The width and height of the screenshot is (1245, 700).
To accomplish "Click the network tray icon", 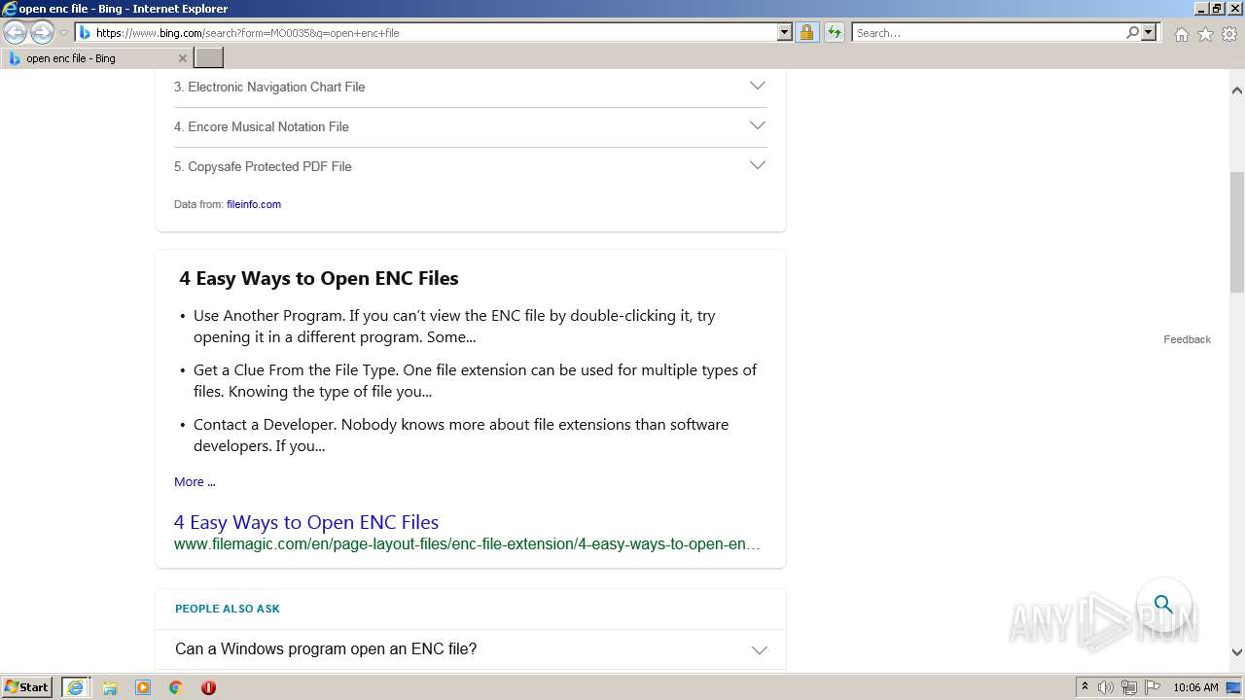I will [x=1129, y=687].
